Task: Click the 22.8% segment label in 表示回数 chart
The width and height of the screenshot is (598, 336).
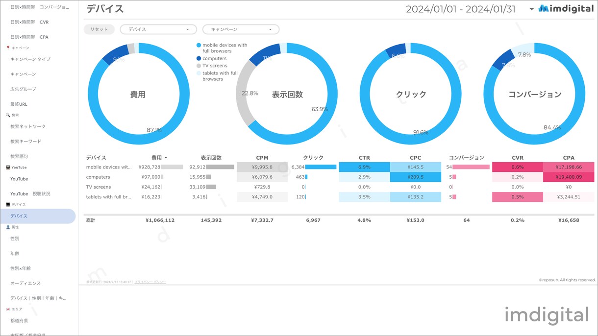Action: [250, 93]
